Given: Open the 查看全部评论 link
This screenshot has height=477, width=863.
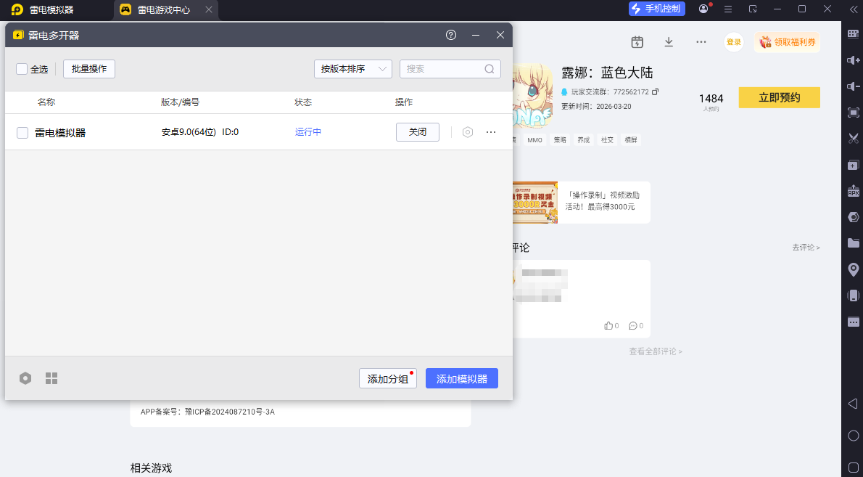Looking at the screenshot, I should point(656,351).
